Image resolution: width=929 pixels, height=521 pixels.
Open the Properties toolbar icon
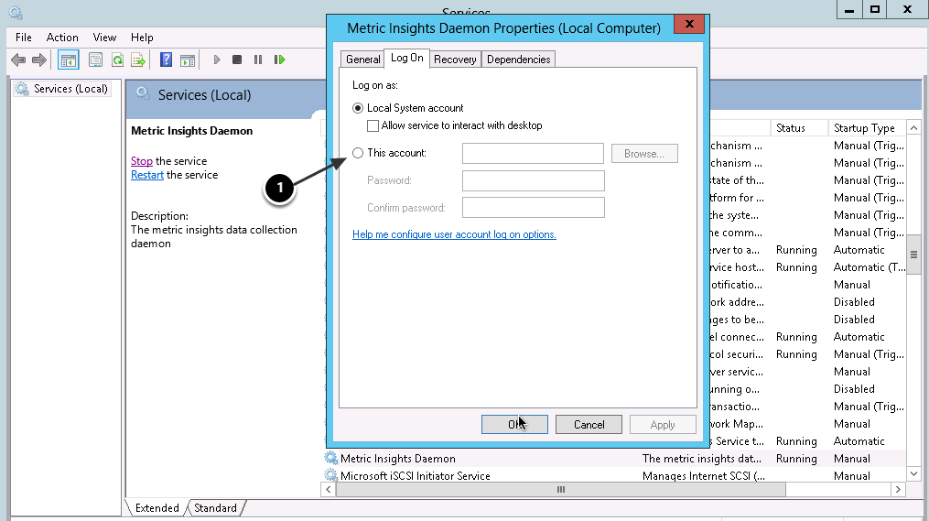[95, 60]
